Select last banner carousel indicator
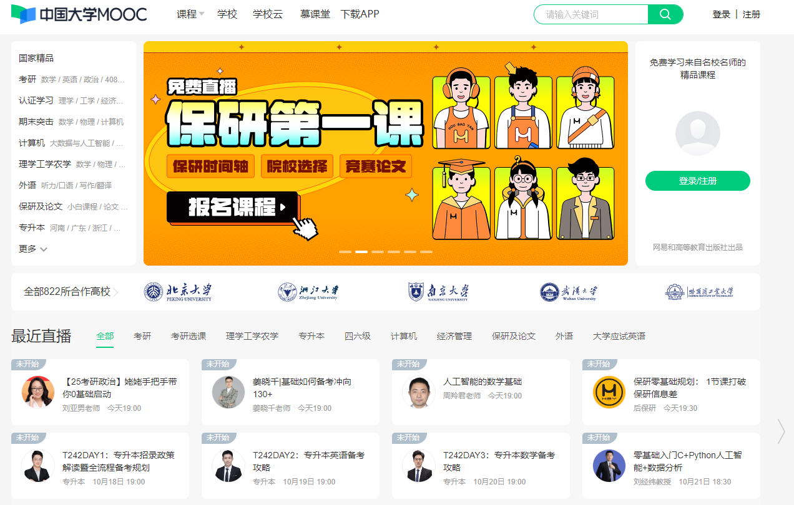This screenshot has height=505, width=794. point(426,251)
